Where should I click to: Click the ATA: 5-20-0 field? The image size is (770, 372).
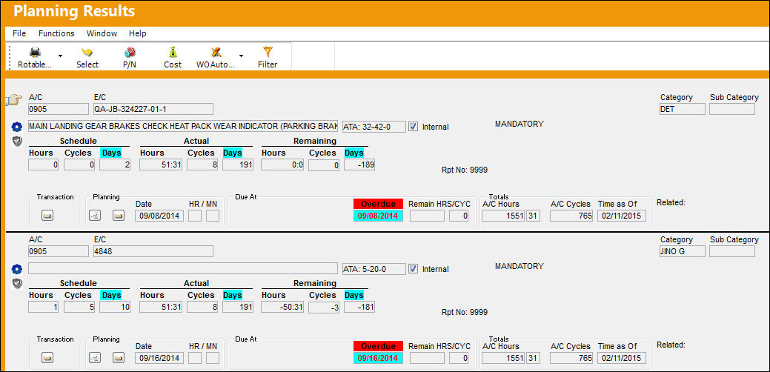point(374,269)
